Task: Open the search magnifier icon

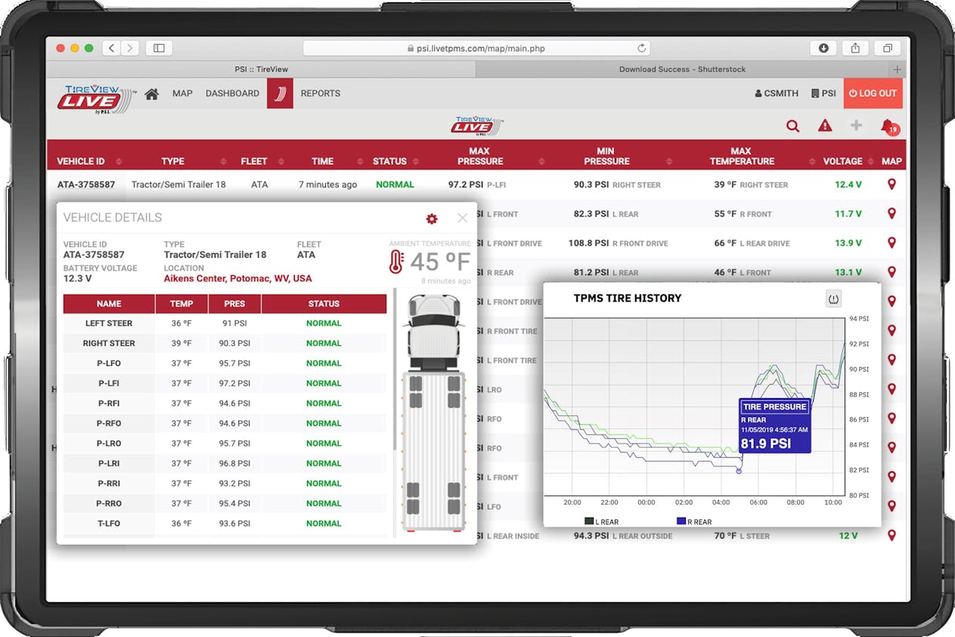Action: 792,127
